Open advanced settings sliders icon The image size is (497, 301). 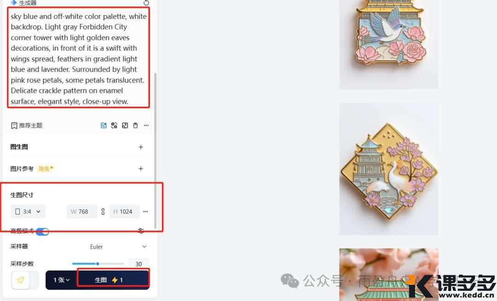141,231
